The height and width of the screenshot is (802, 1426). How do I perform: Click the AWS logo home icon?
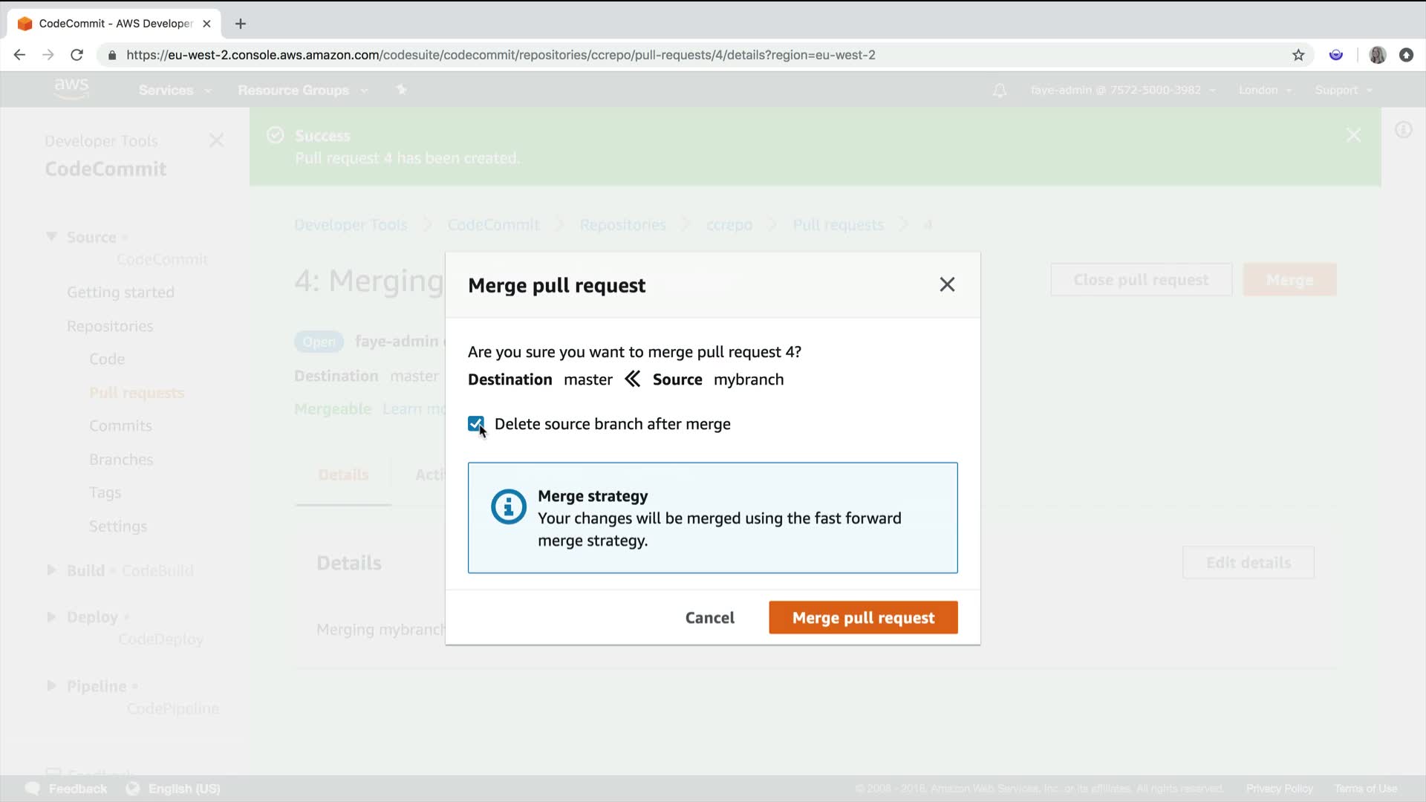[71, 88]
